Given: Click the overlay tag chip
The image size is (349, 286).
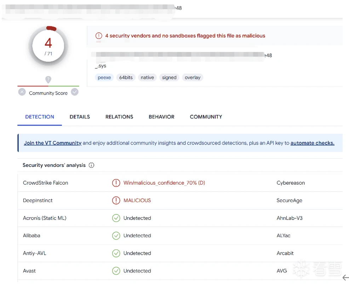Looking at the screenshot, I should (193, 78).
